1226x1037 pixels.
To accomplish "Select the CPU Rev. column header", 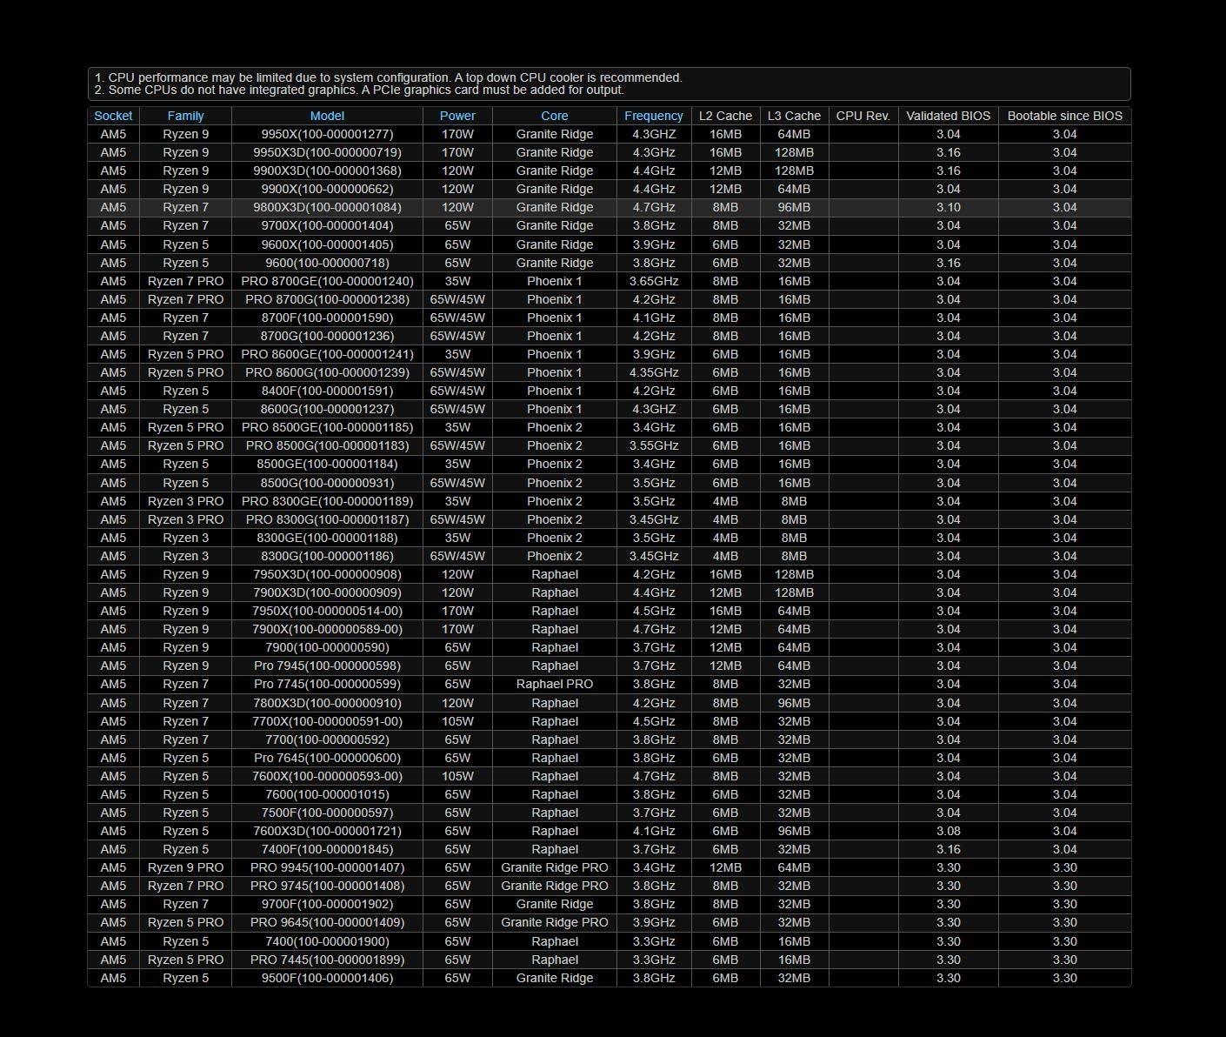I will coord(863,116).
